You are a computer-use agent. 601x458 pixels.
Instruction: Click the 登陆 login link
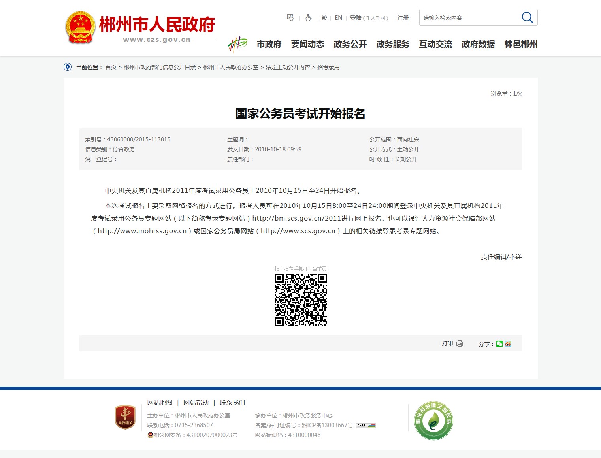pos(356,18)
